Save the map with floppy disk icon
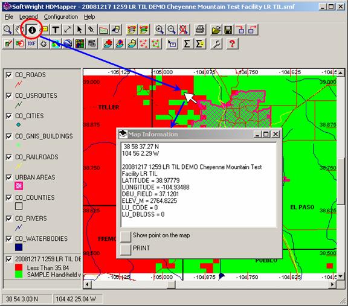The image size is (348, 306). [228, 30]
